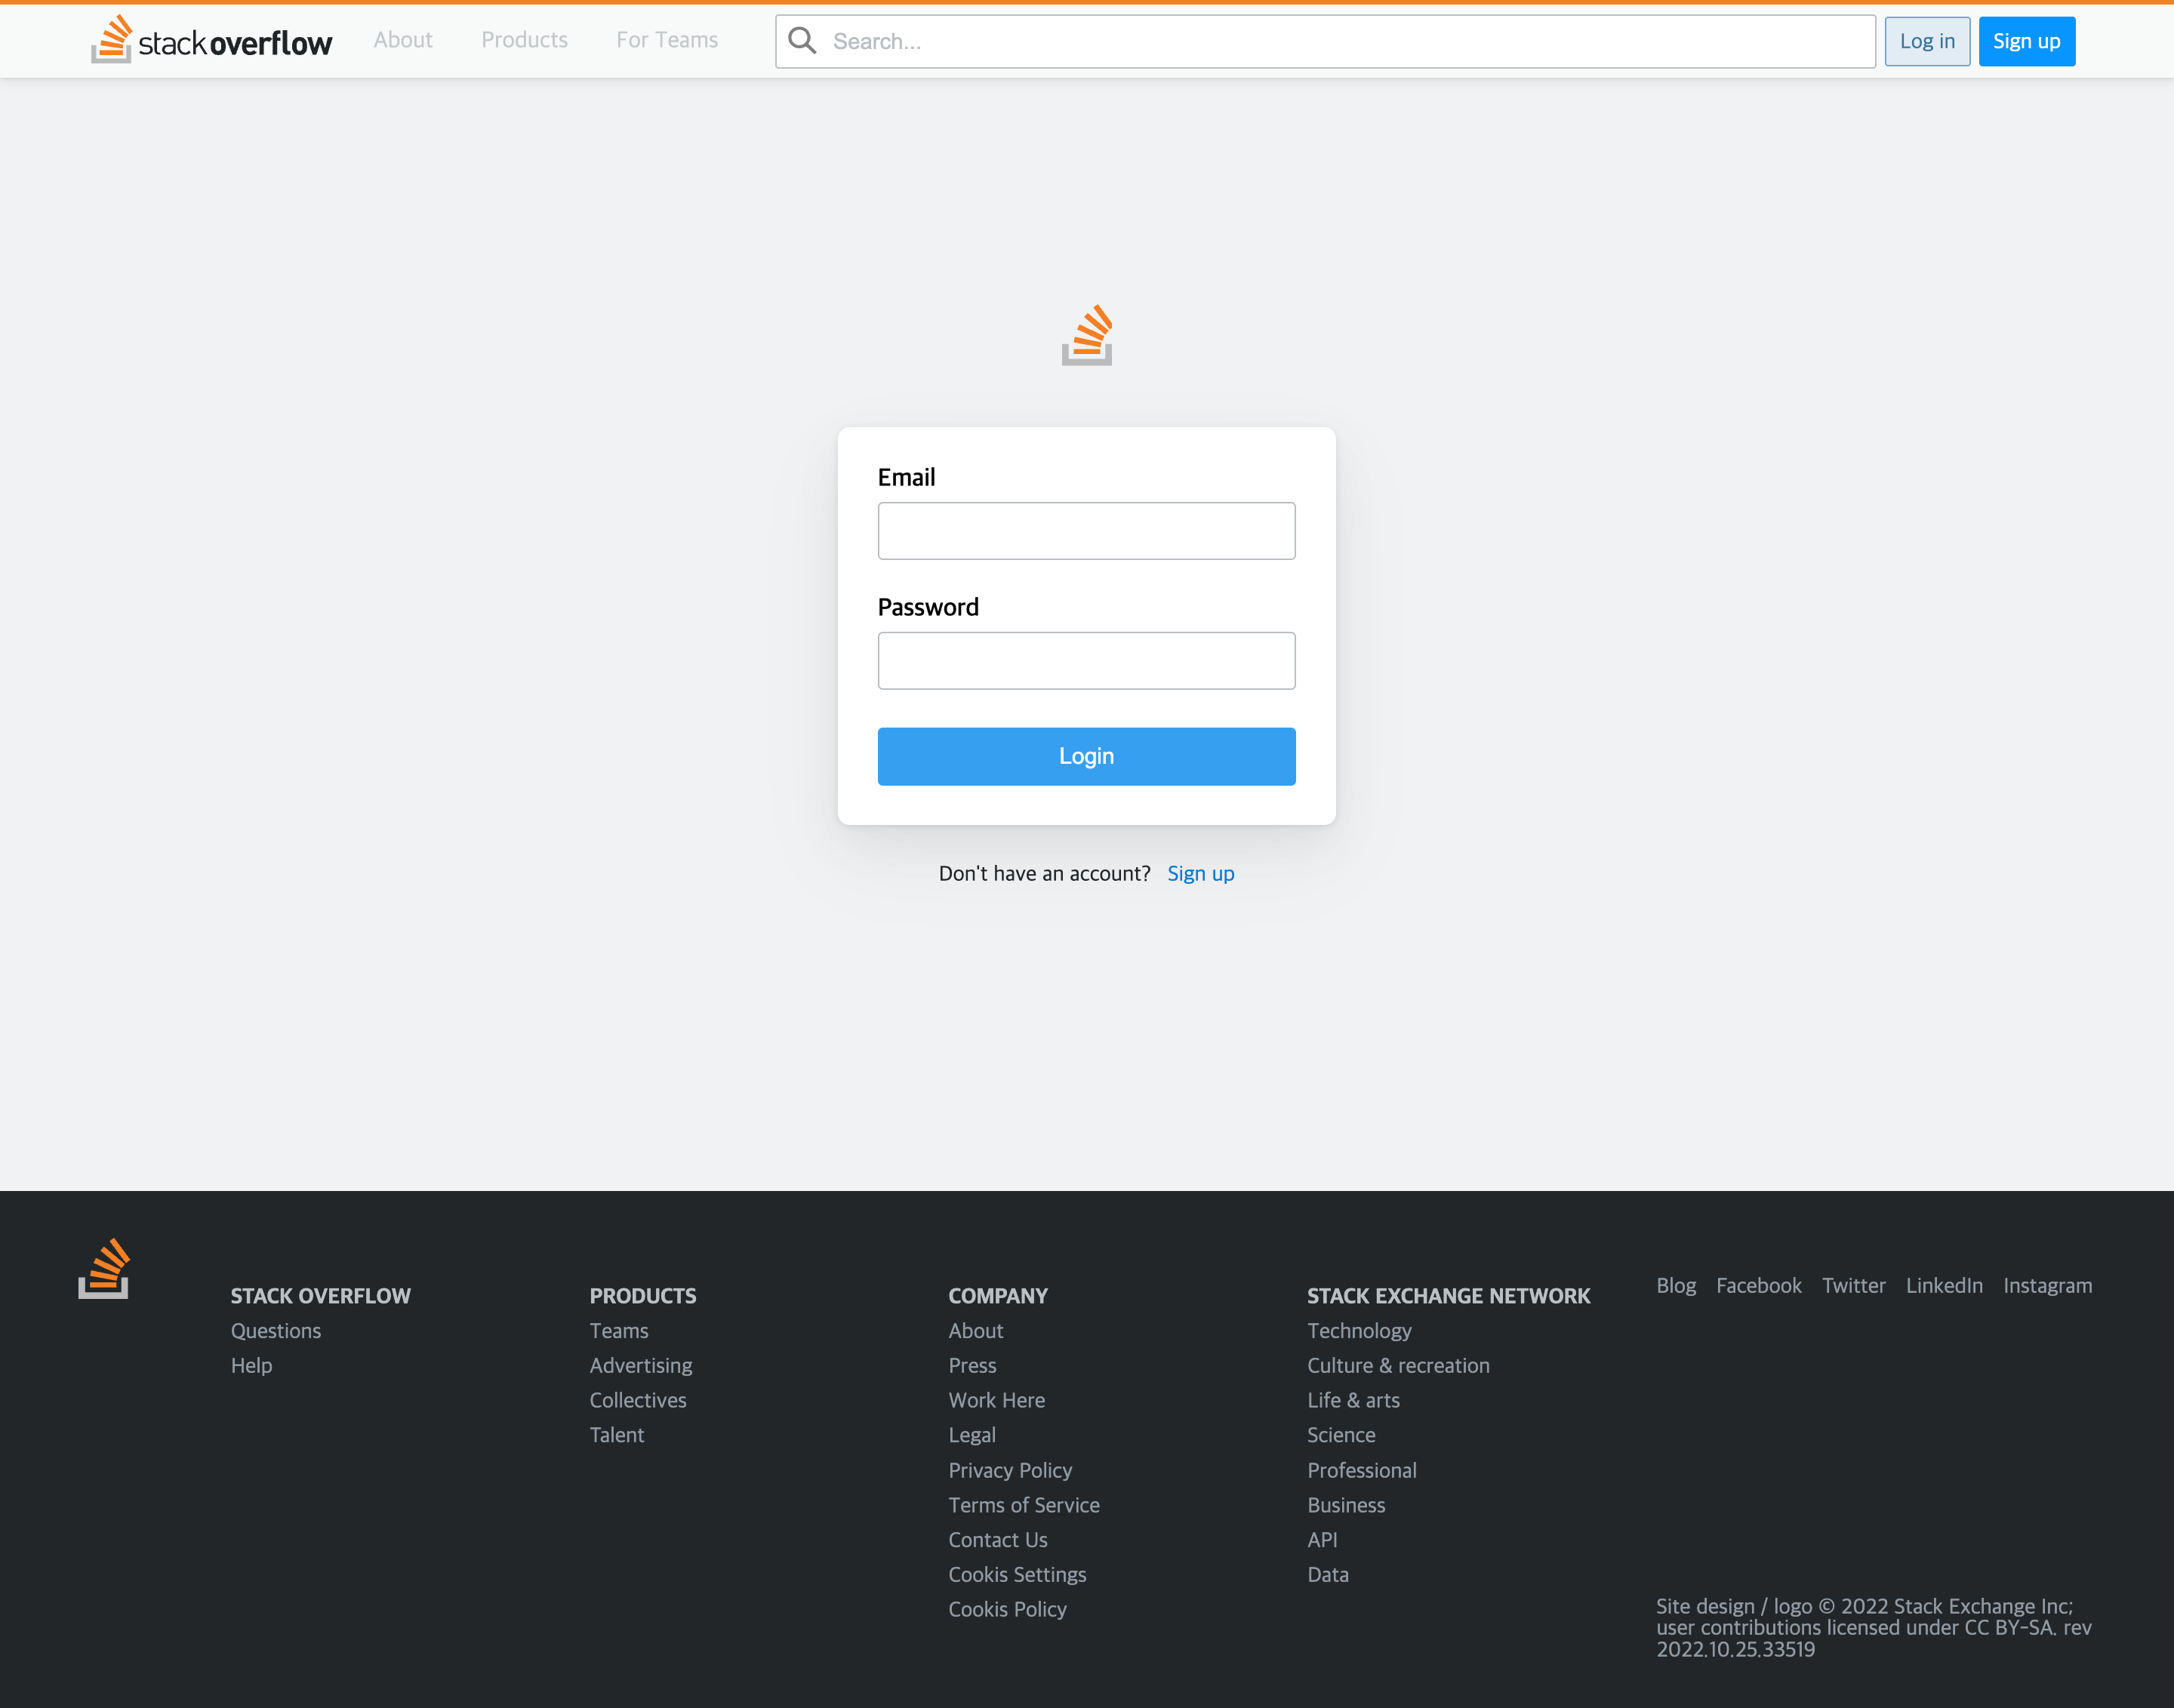Open the About menu in header

pos(403,40)
